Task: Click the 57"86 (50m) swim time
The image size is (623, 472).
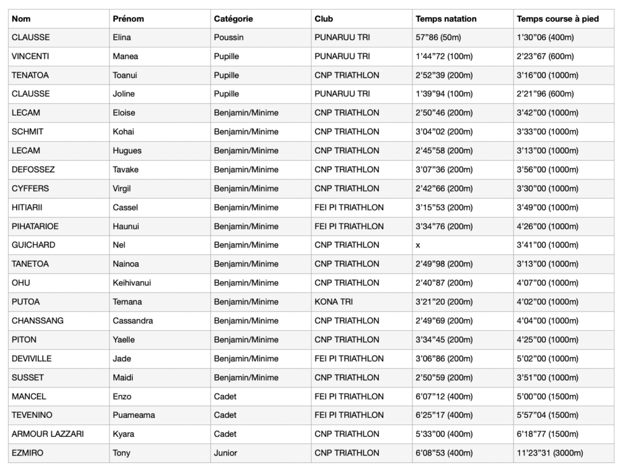Action: pos(438,37)
